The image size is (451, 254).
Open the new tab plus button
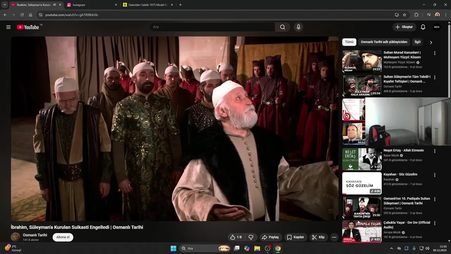point(180,5)
